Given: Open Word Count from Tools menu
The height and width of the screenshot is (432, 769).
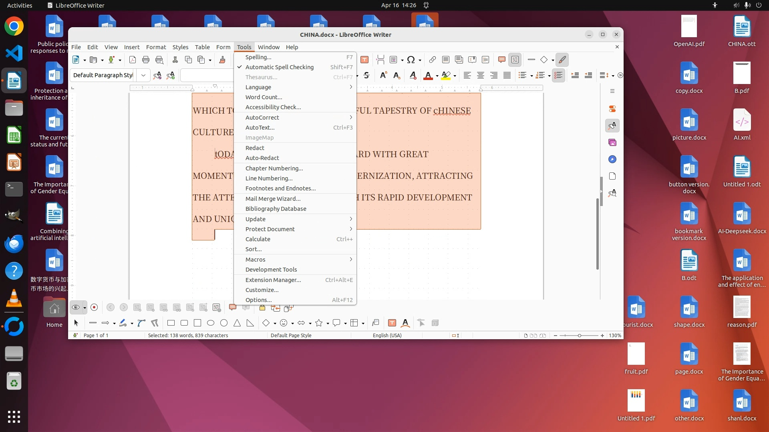Looking at the screenshot, I should click(264, 97).
